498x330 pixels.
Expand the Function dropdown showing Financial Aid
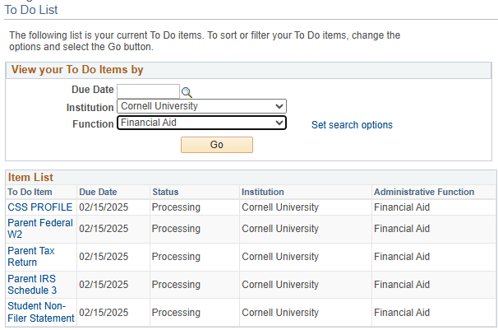point(201,123)
